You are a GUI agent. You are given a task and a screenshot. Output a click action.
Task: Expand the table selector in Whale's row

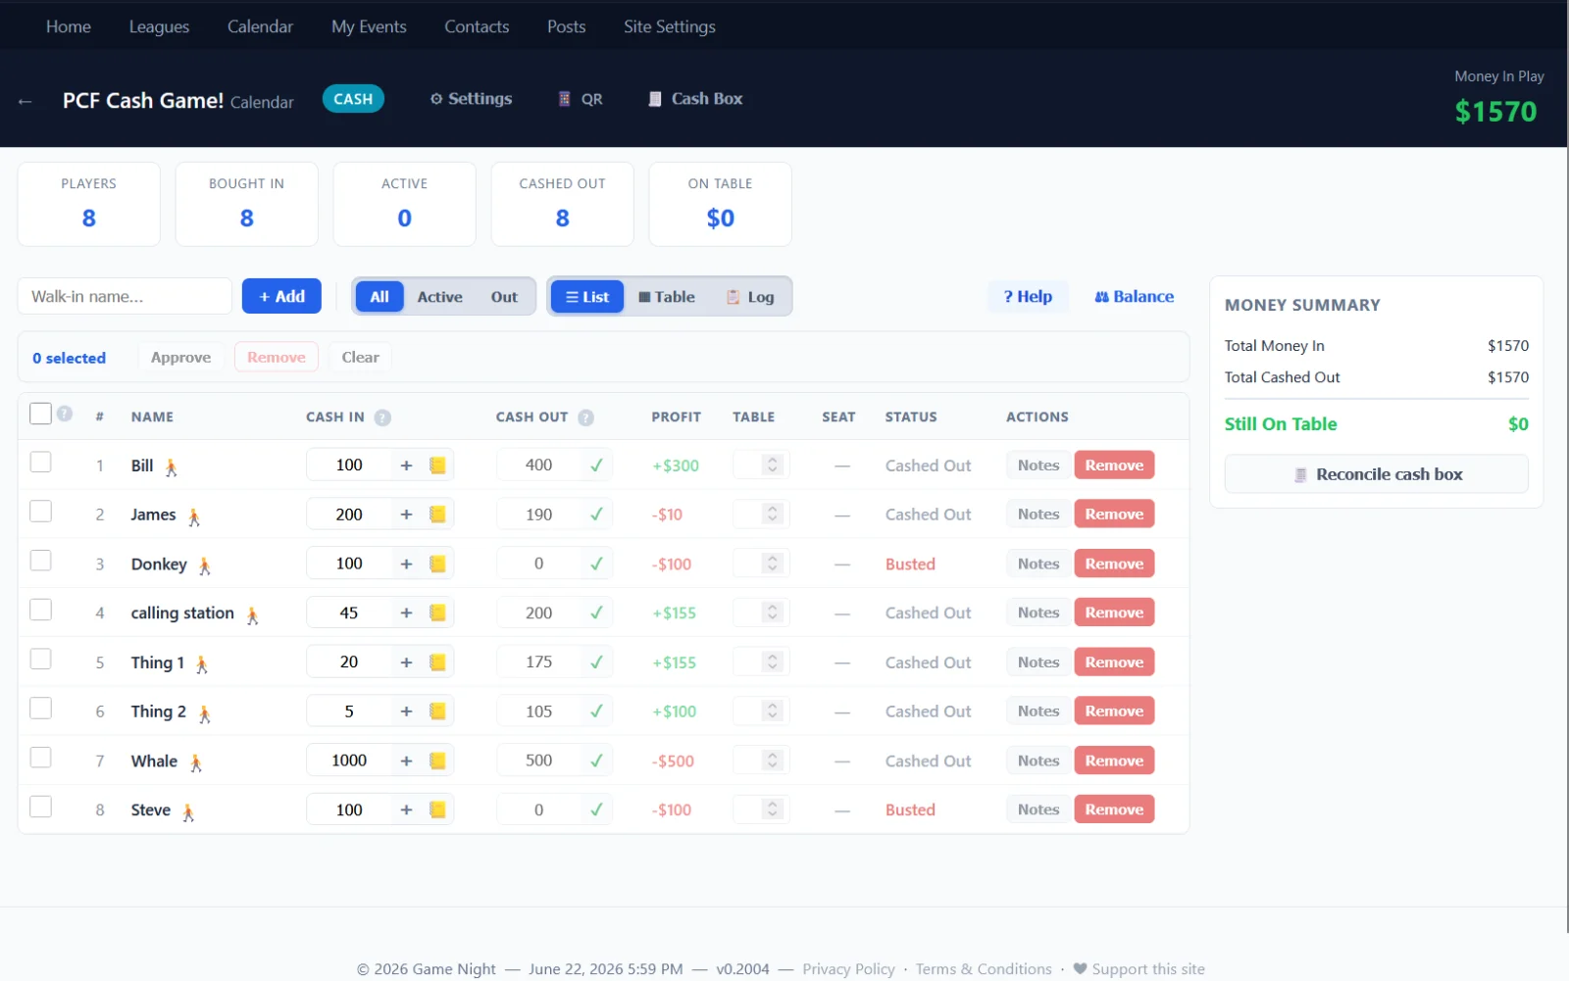762,760
